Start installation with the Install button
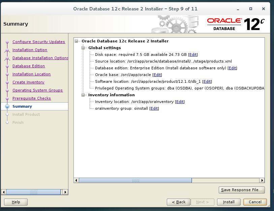Viewport: 274px width, 211px height. click(x=229, y=202)
